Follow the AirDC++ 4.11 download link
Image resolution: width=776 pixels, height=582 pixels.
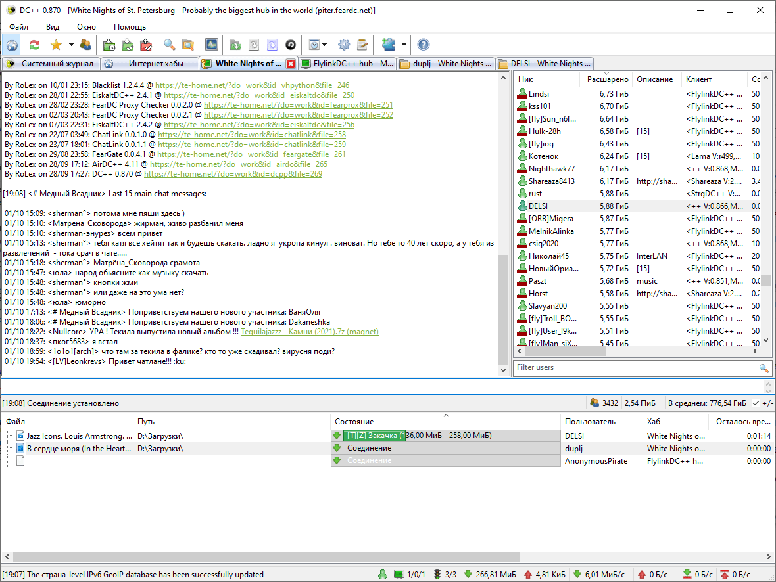point(239,164)
